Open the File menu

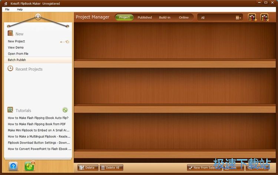pyautogui.click(x=7, y=9)
